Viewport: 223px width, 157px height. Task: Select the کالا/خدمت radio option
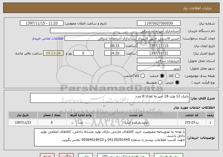pos(143,76)
